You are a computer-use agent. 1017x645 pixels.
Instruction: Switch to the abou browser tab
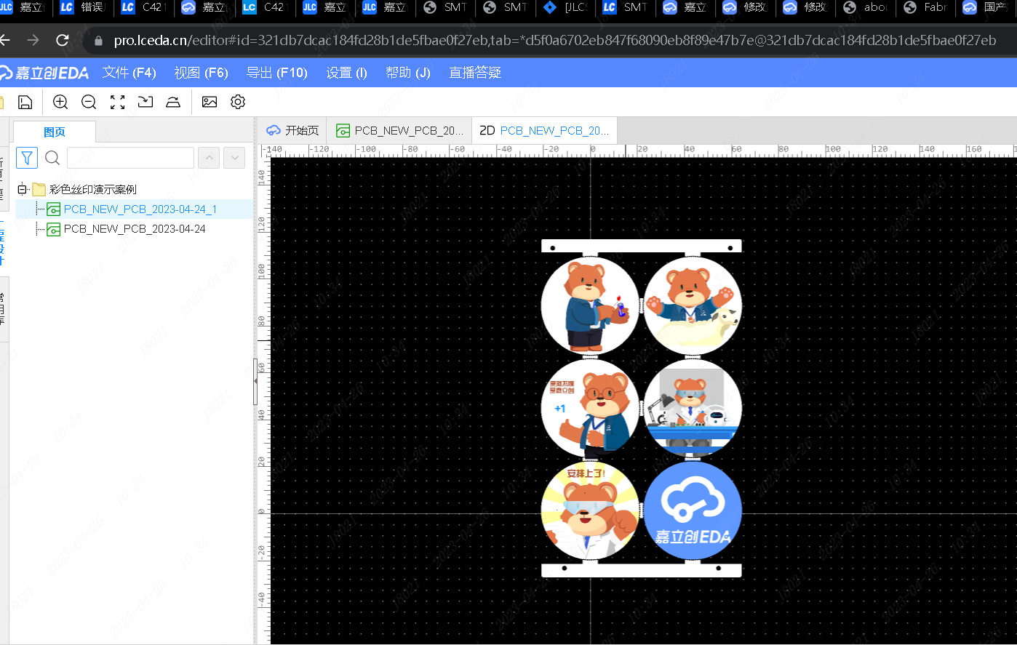[x=866, y=7]
